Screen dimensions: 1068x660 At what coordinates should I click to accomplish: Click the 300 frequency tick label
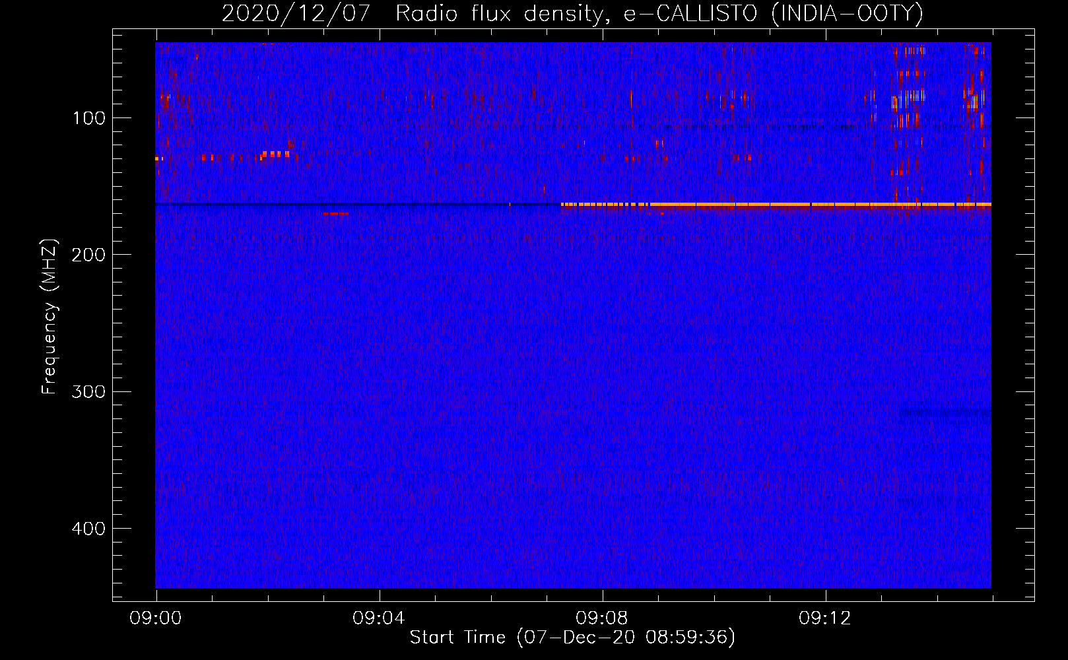[88, 392]
